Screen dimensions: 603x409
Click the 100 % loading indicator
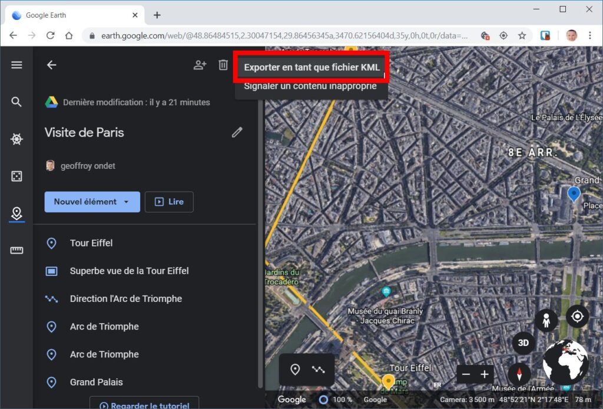point(336,400)
